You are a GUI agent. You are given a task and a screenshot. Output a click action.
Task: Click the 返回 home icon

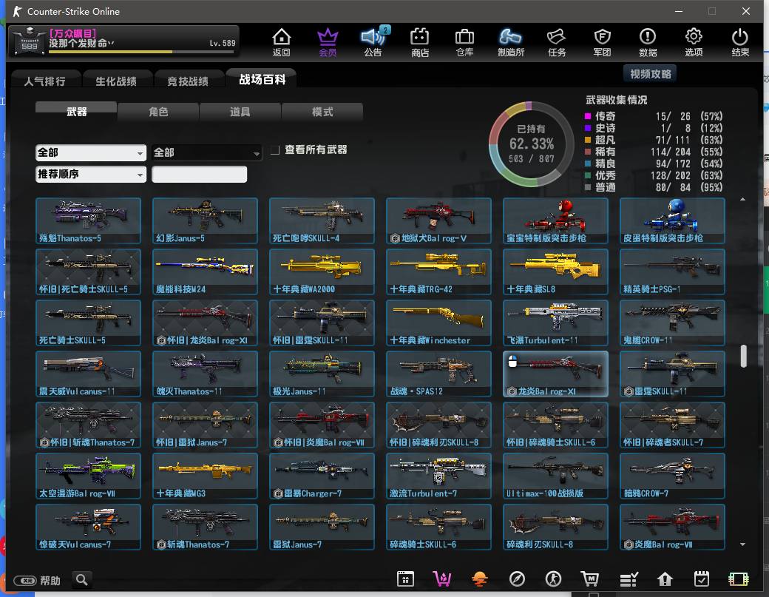pos(282,41)
